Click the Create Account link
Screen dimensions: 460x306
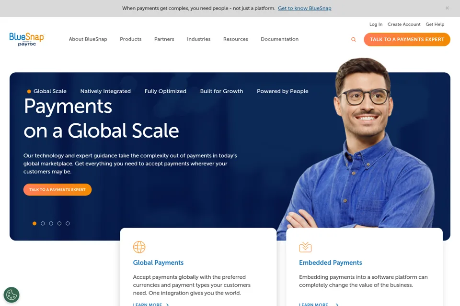(404, 24)
